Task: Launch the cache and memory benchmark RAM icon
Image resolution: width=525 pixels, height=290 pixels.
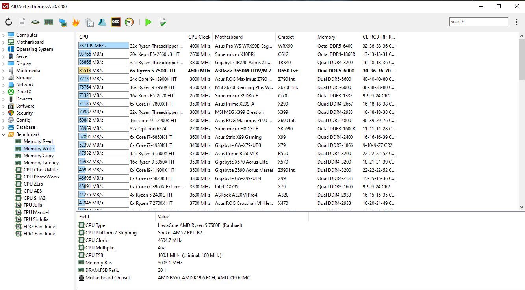Action: [48, 22]
